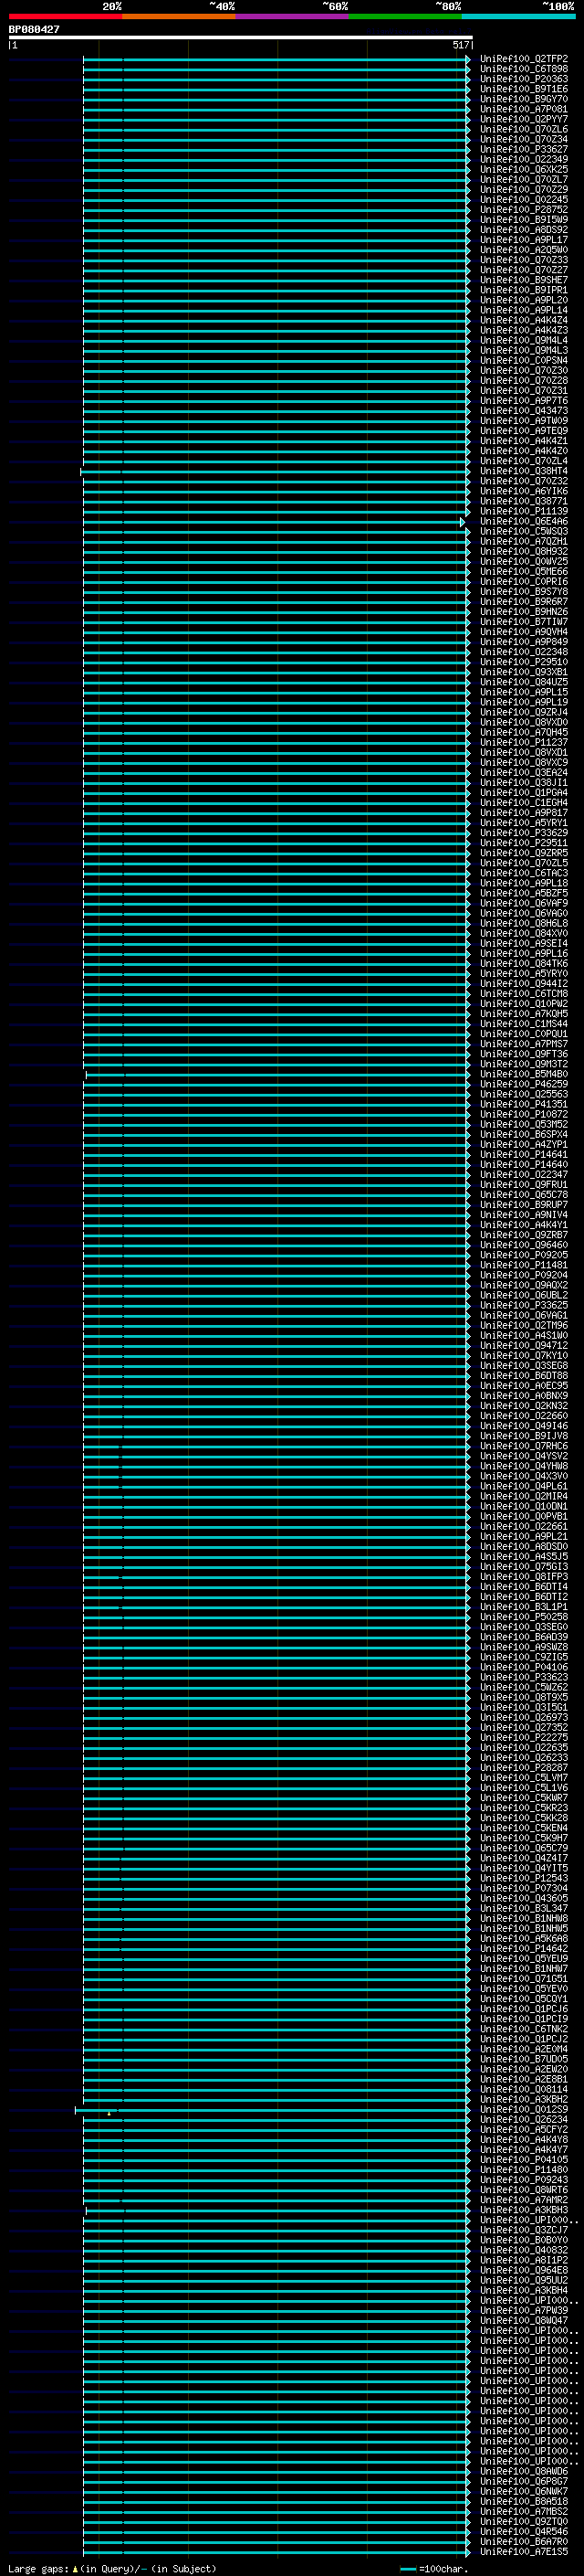The image size is (584, 2576).
Task: Click the Large gaps legend text
Action: tap(112, 2568)
